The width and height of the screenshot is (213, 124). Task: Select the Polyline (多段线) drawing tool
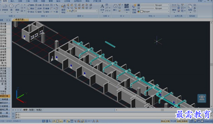click(5, 8)
